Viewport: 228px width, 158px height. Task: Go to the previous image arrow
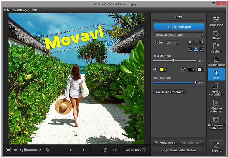(71, 150)
